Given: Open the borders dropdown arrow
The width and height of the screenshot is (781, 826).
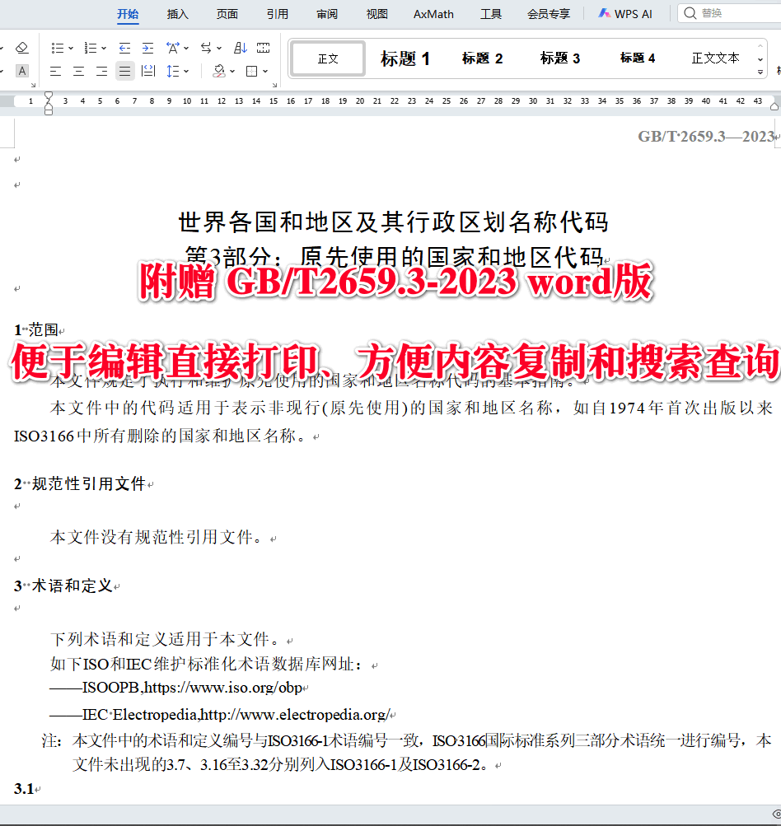Looking at the screenshot, I should [x=264, y=71].
